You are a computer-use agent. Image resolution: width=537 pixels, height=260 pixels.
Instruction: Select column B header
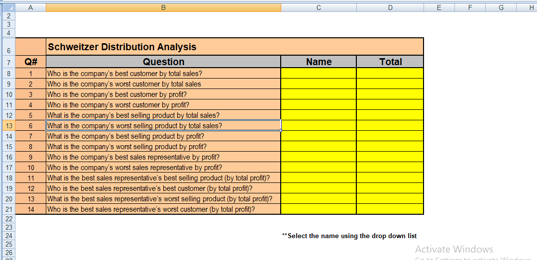[x=163, y=7]
